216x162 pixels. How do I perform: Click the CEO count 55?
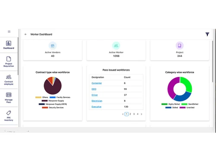[125, 89]
